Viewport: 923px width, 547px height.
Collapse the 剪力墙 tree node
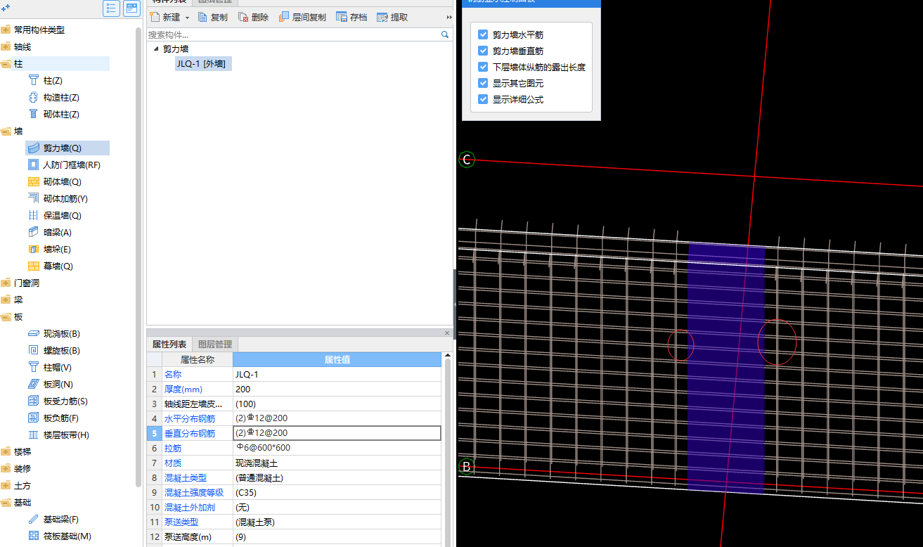coord(156,49)
